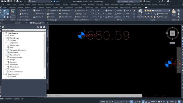Select the Copy tool
This screenshot has height=103, width=183.
click(x=109, y=14)
